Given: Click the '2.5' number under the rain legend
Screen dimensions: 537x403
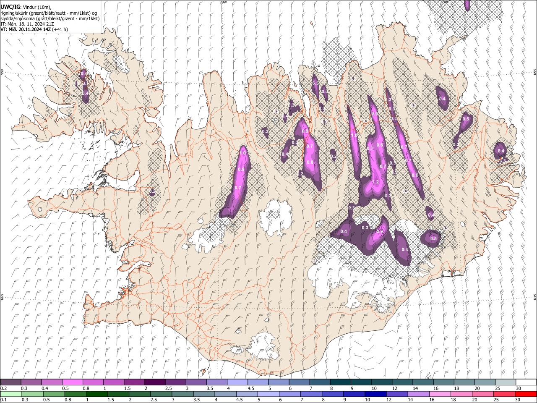Looking at the screenshot, I should click(x=154, y=400).
